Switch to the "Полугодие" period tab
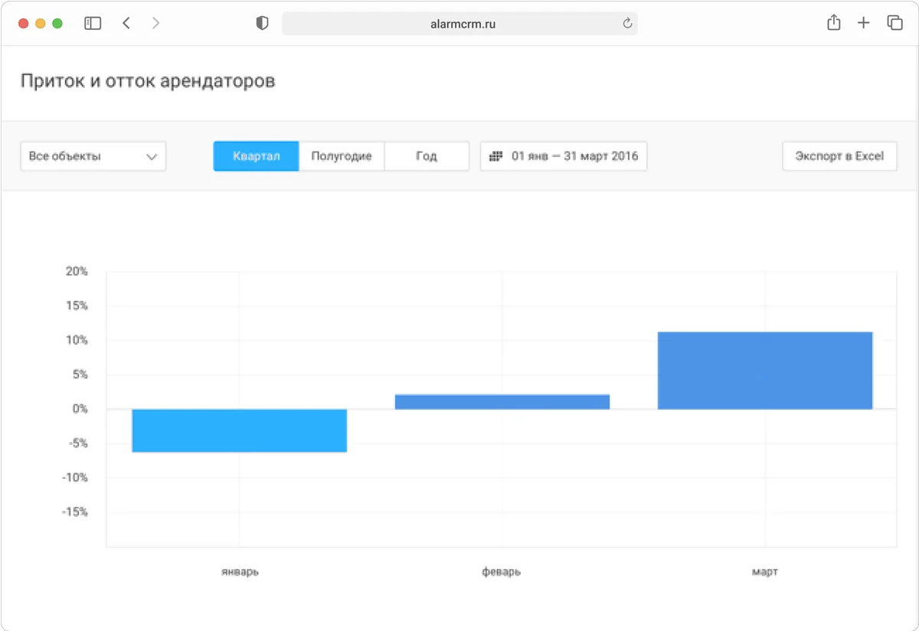The width and height of the screenshot is (919, 631). click(342, 156)
